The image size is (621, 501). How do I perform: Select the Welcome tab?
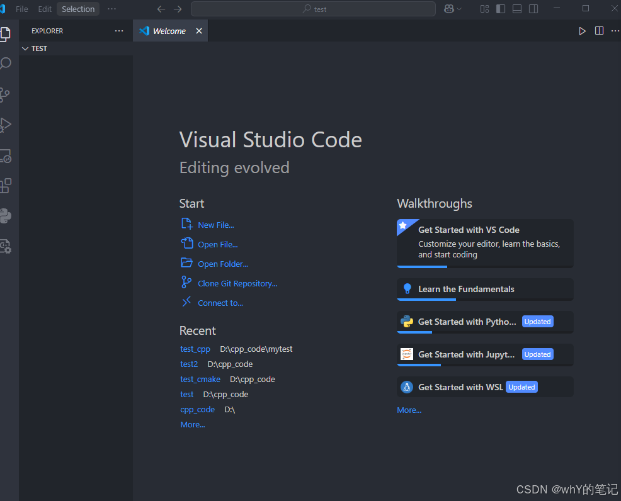(x=169, y=31)
